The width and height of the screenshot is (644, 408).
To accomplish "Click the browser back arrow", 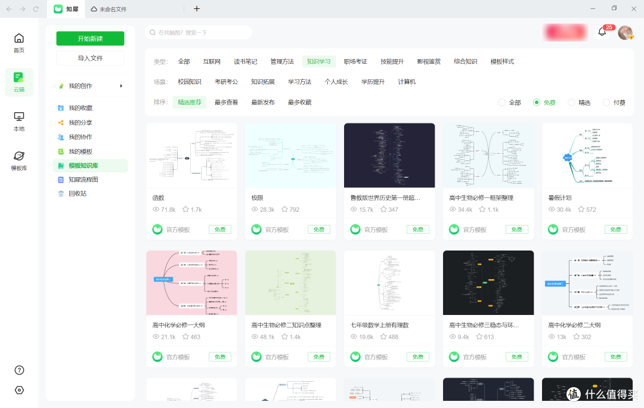I will (x=9, y=8).
